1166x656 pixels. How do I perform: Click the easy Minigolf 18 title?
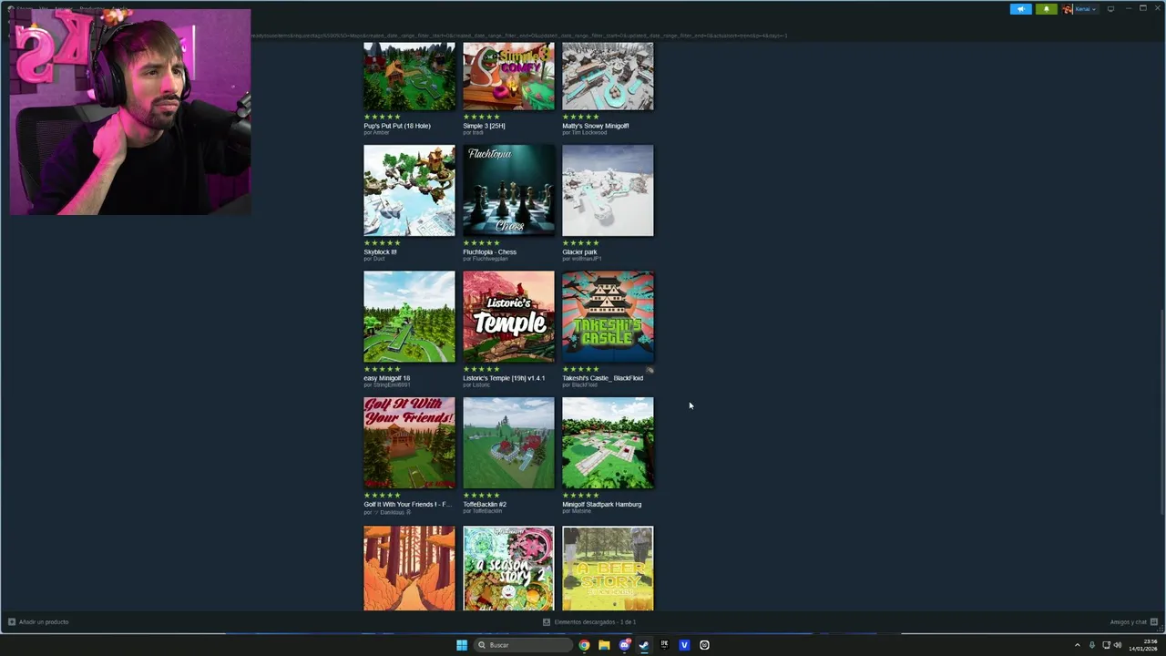coord(386,378)
